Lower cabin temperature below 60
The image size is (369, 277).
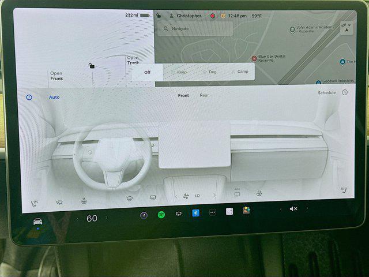click(77, 219)
